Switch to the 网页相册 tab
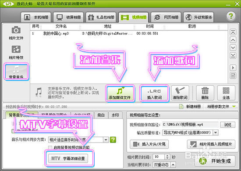Screen dimensions: 241x171 (166, 17)
